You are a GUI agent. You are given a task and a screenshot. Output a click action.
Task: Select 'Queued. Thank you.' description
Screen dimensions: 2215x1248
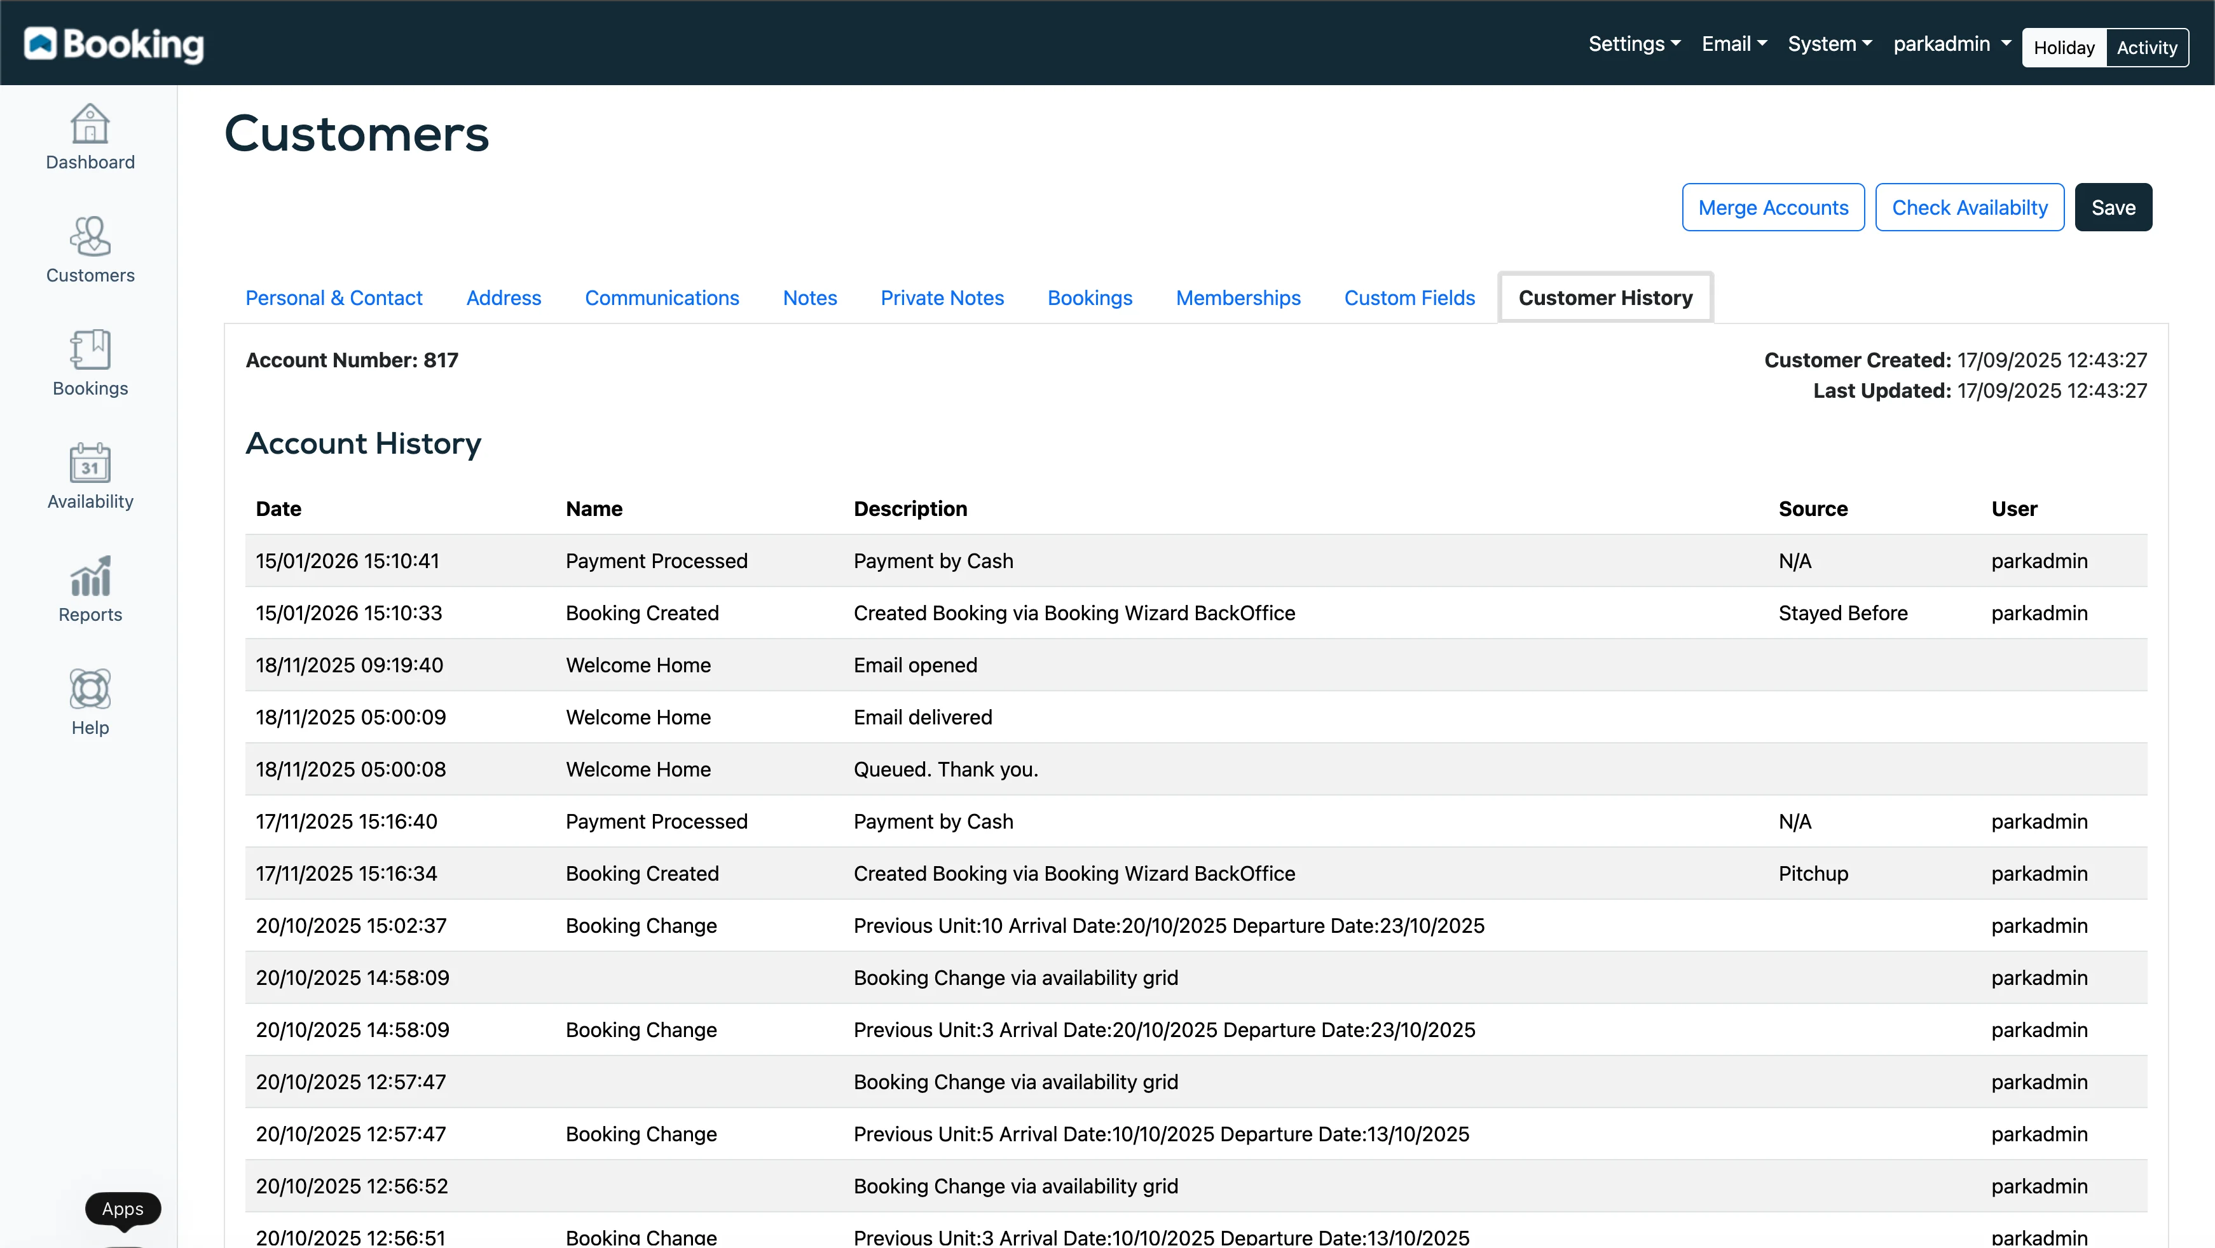[x=946, y=770]
